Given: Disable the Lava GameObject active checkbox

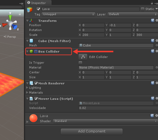Looking at the screenshot, I should (38, 9).
